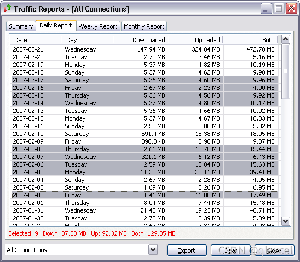Select the 2007-02-03 date cell
This screenshot has height=262, width=300.
[x=28, y=187]
